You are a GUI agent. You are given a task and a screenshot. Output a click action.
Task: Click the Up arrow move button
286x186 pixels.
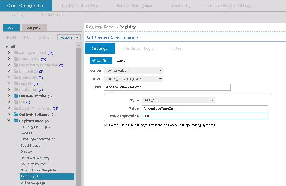(x=25, y=37)
